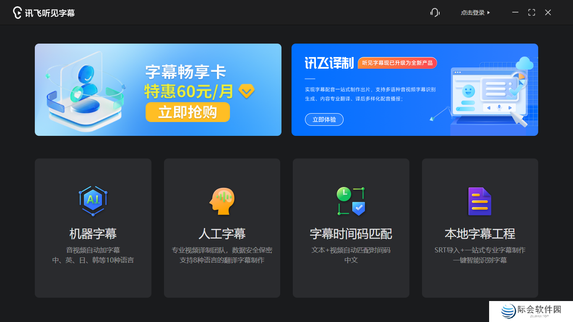This screenshot has height=322, width=573.
Task: Click the A.I. hexagon icon
Action: pos(93,201)
